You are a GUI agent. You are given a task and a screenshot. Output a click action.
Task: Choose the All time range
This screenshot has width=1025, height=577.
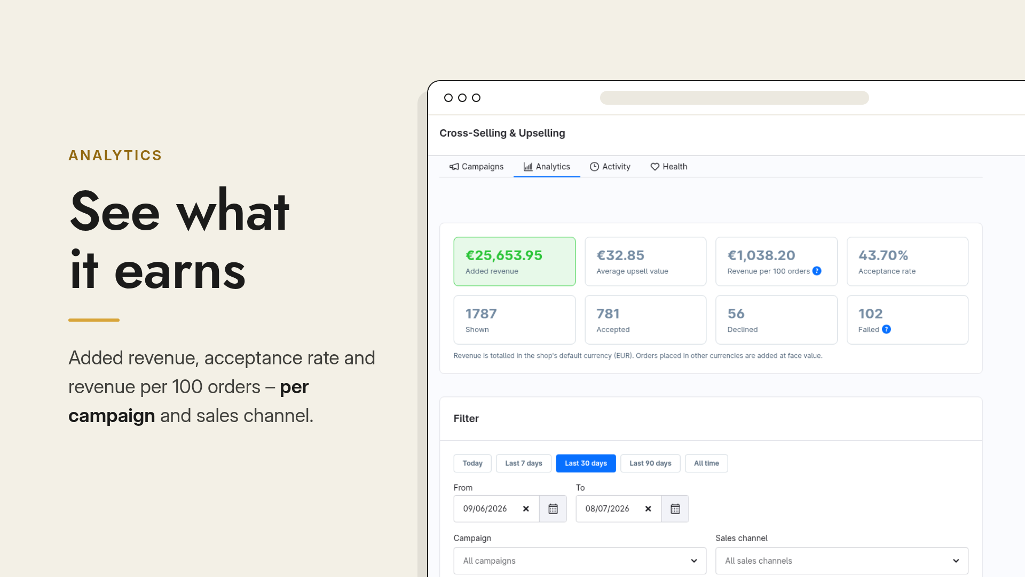[706, 463]
